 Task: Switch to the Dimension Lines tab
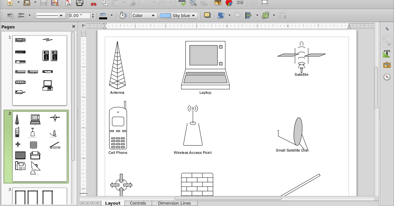tap(174, 203)
